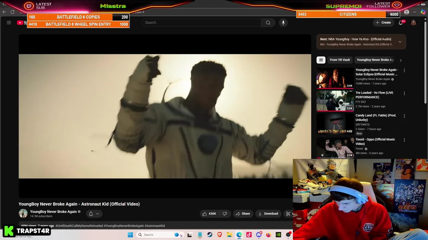Open options for the Candy Land video
This screenshot has height=240, width=428.
[x=404, y=116]
